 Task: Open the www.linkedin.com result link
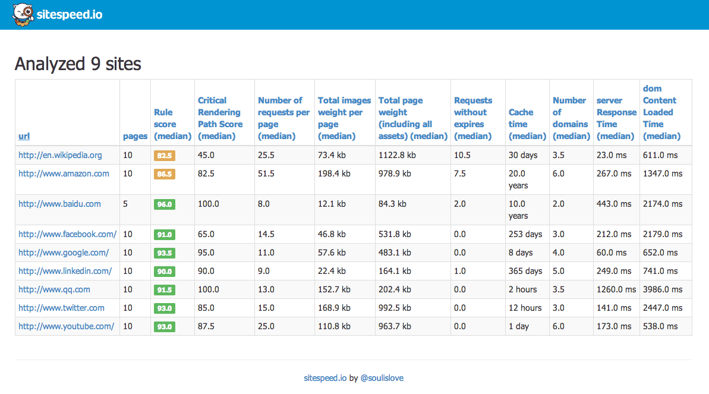coord(65,272)
